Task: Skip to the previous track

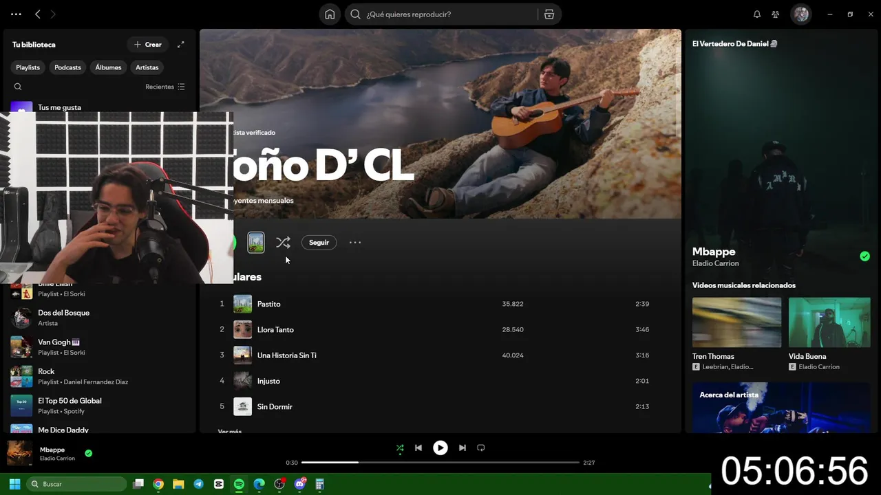Action: [418, 448]
